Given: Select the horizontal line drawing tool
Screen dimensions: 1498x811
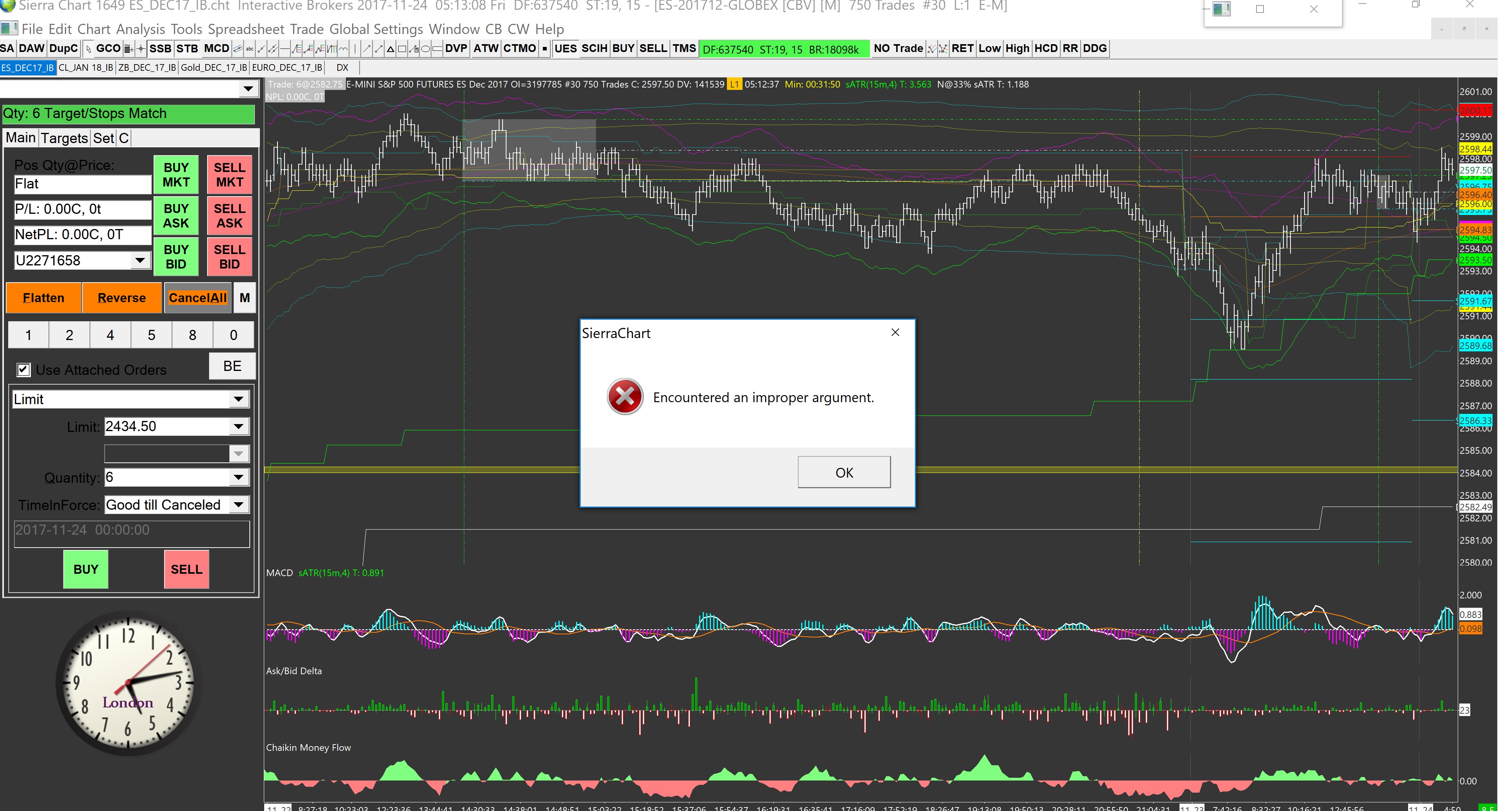Looking at the screenshot, I should pyautogui.click(x=285, y=49).
